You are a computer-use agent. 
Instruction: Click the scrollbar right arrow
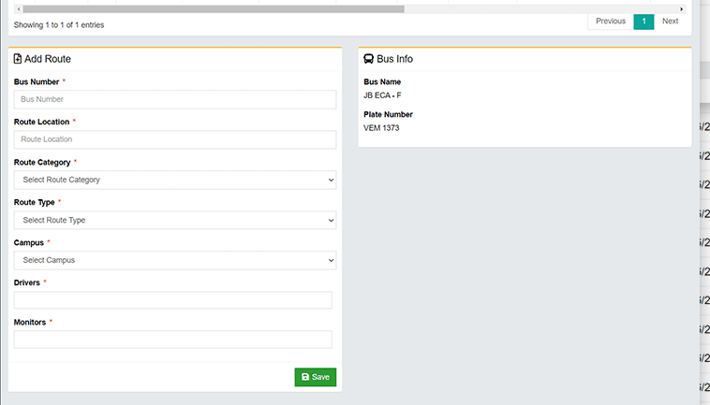(x=682, y=9)
